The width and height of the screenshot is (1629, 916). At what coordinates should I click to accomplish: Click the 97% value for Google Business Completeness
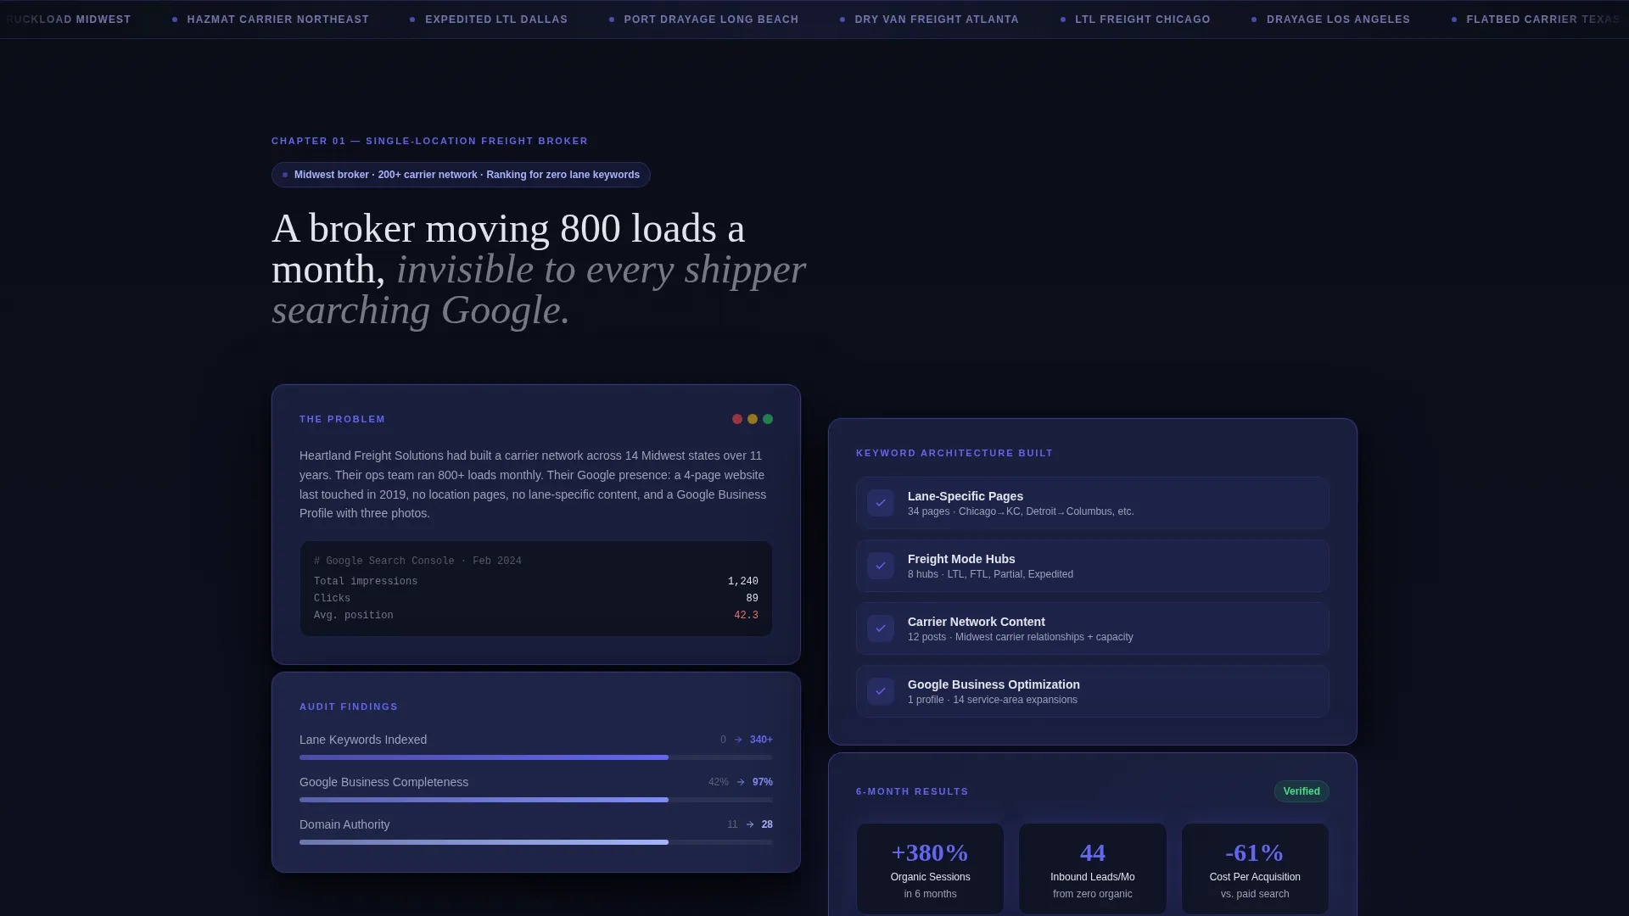(x=762, y=782)
